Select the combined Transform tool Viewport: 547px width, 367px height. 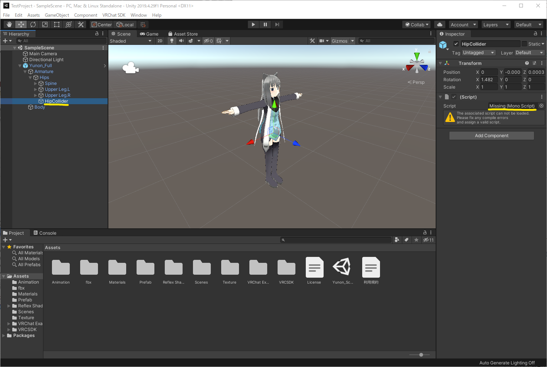pos(69,24)
